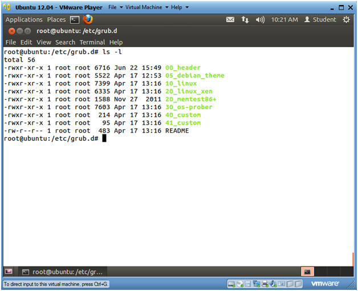Image resolution: width=358 pixels, height=291 pixels.
Task: Click the hard disk device icon in the VMware status bar
Action: coord(231,284)
